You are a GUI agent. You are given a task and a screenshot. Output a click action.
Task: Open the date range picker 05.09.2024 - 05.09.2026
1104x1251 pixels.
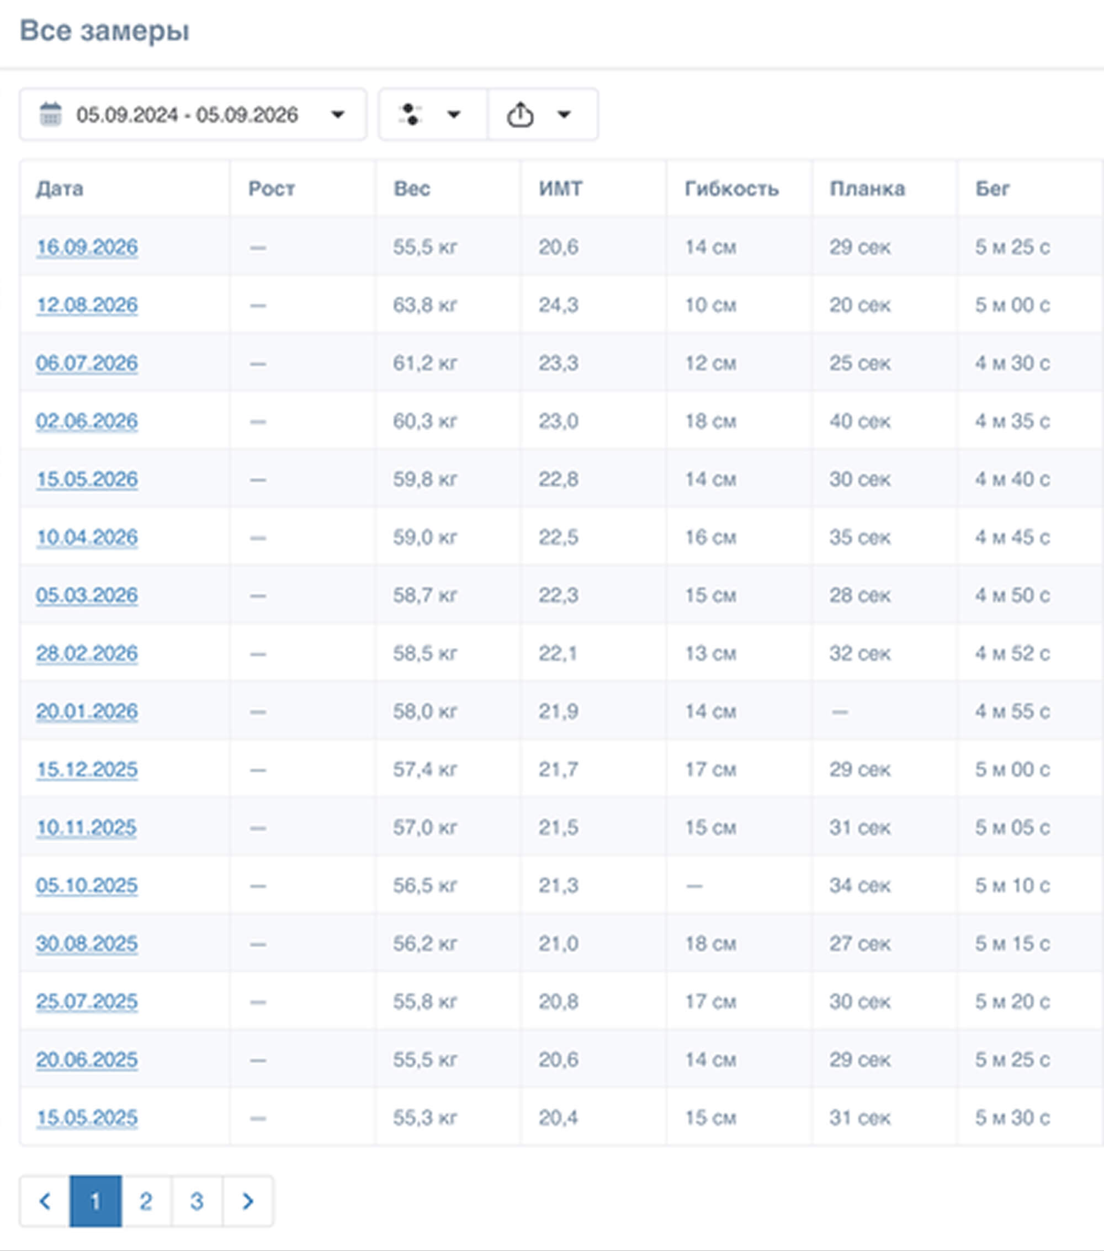tap(193, 114)
